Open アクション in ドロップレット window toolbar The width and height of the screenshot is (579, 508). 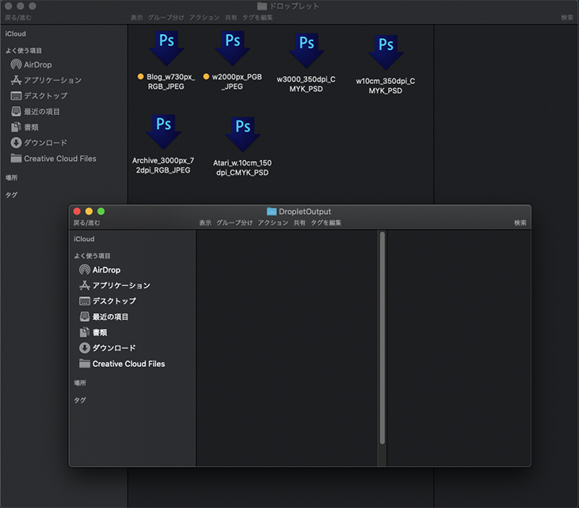tap(204, 17)
